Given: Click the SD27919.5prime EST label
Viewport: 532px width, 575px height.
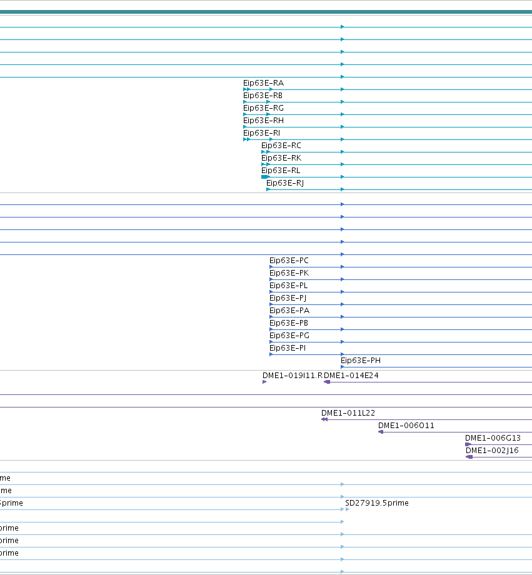Looking at the screenshot, I should [377, 502].
